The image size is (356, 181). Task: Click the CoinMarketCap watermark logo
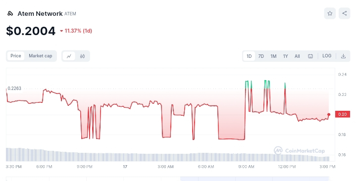pyautogui.click(x=299, y=150)
